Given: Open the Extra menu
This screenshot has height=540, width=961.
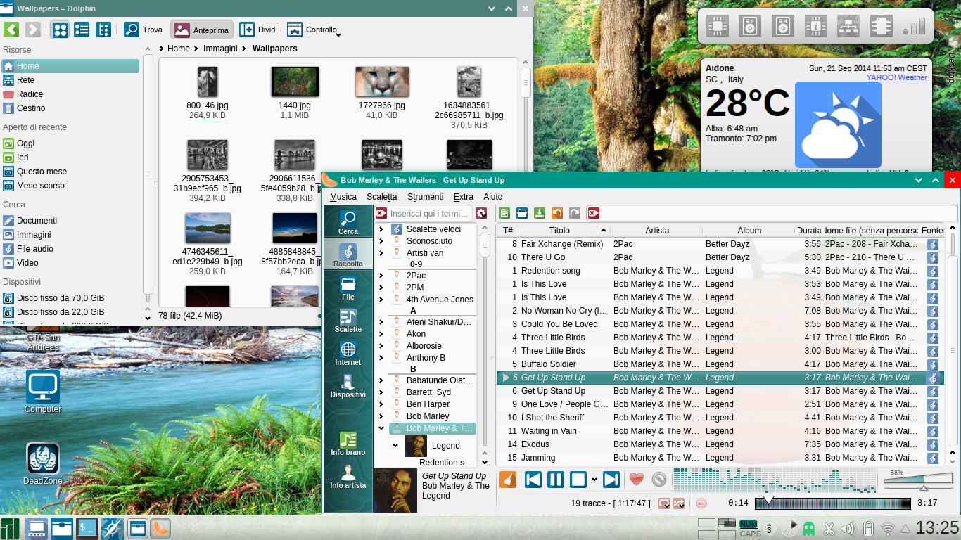Looking at the screenshot, I should [x=464, y=197].
